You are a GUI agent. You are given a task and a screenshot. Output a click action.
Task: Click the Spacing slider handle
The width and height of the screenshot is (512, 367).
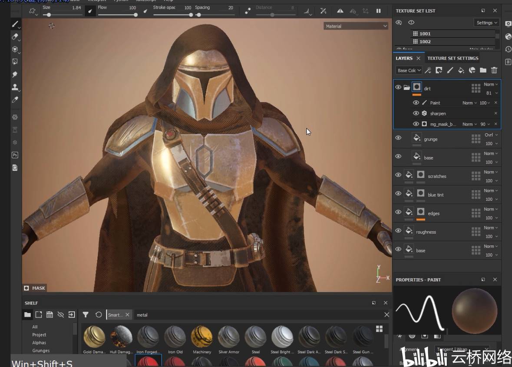(198, 15)
